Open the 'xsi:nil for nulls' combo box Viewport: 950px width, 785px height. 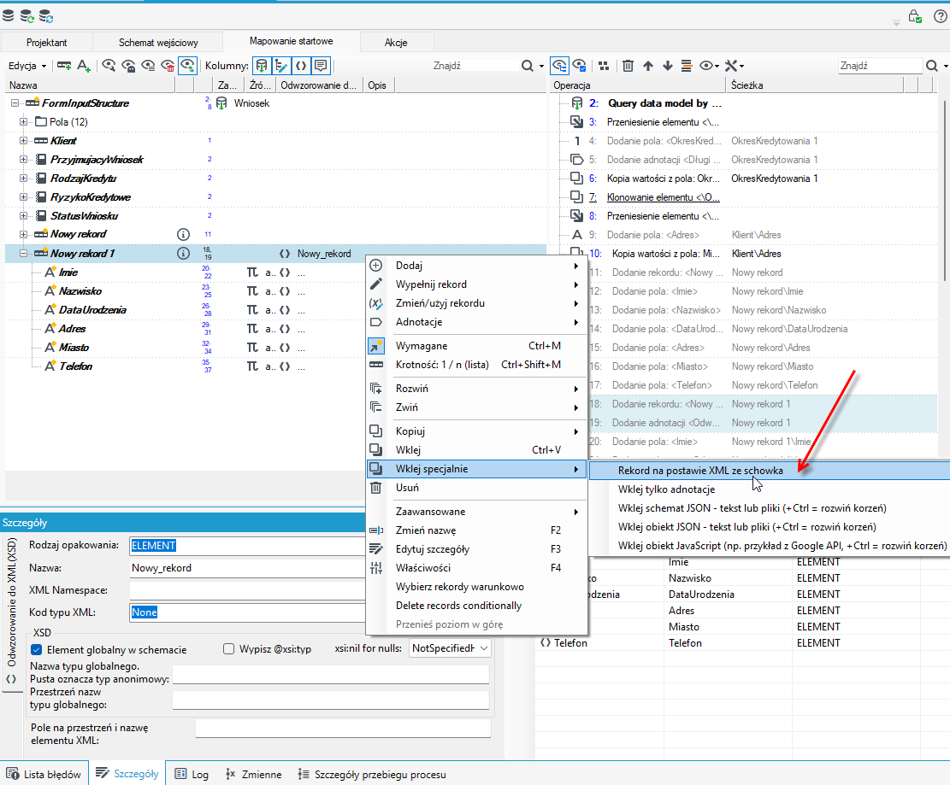click(450, 648)
